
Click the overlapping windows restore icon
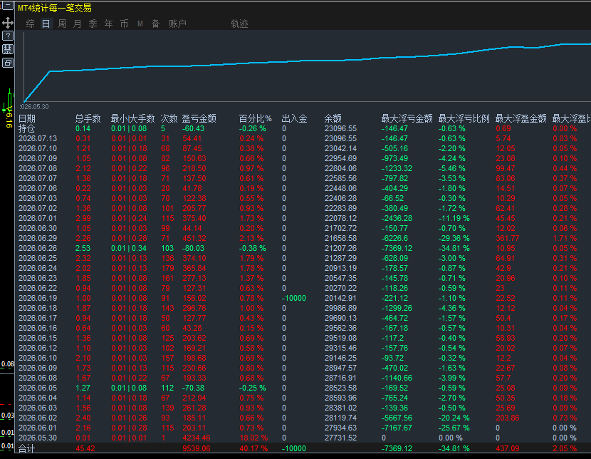8,63
